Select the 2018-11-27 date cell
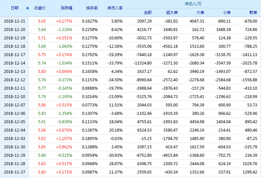 point(15,172)
